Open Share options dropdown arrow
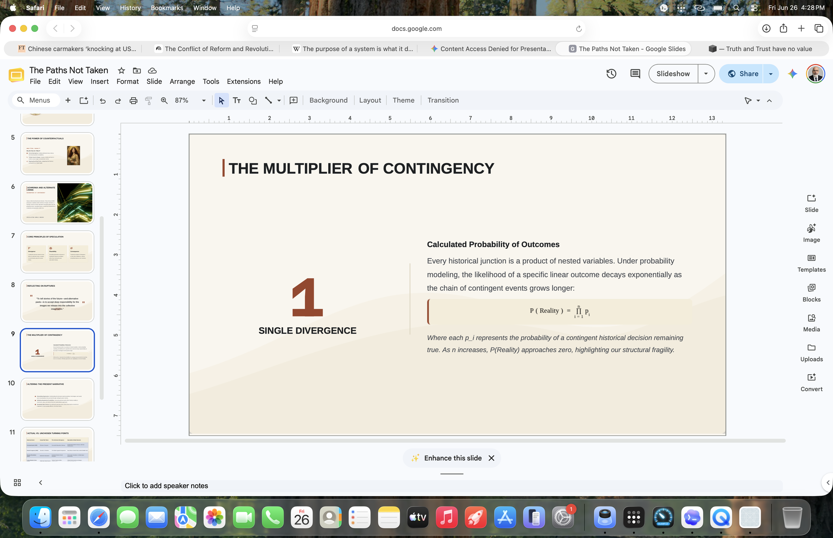Viewport: 833px width, 538px height. [770, 74]
